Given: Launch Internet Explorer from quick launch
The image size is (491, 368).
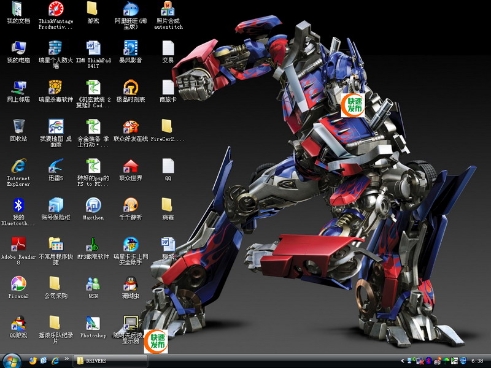Looking at the screenshot, I should click(55, 361).
